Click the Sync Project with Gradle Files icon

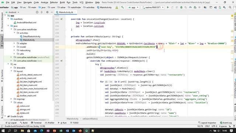tap(215, 7)
